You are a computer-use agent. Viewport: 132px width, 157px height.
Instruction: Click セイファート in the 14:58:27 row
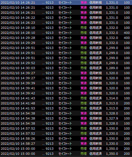[x=65, y=144]
